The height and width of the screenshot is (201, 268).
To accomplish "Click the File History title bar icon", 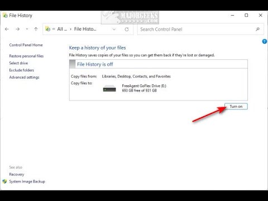I will click(5, 15).
